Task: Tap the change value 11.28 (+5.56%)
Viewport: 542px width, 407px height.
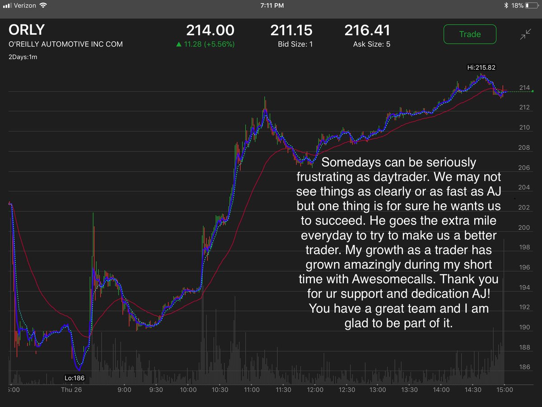Action: click(209, 44)
